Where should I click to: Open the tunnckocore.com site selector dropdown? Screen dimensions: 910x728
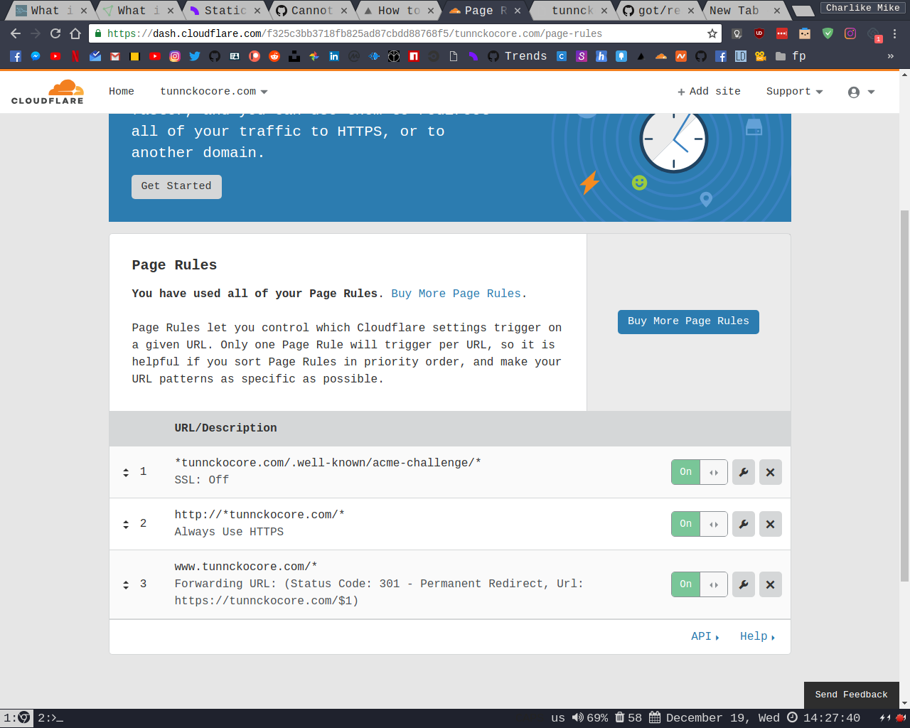coord(214,91)
